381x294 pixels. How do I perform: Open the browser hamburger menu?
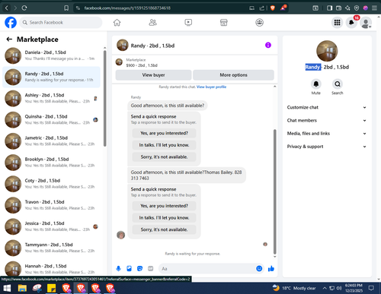[x=374, y=8]
